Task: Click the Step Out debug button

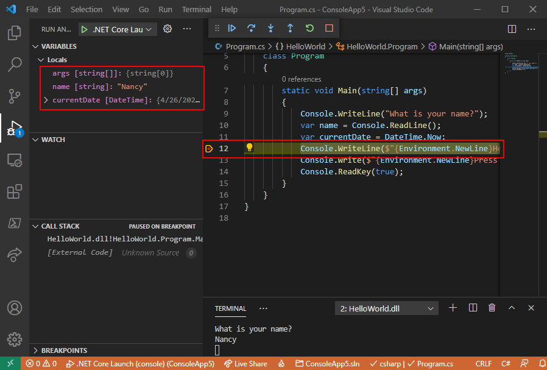Action: 290,28
